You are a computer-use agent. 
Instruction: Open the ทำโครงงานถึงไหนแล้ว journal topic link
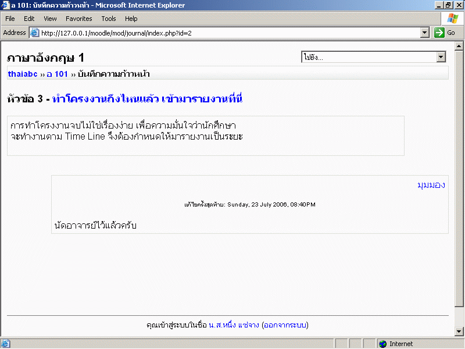[x=147, y=99]
